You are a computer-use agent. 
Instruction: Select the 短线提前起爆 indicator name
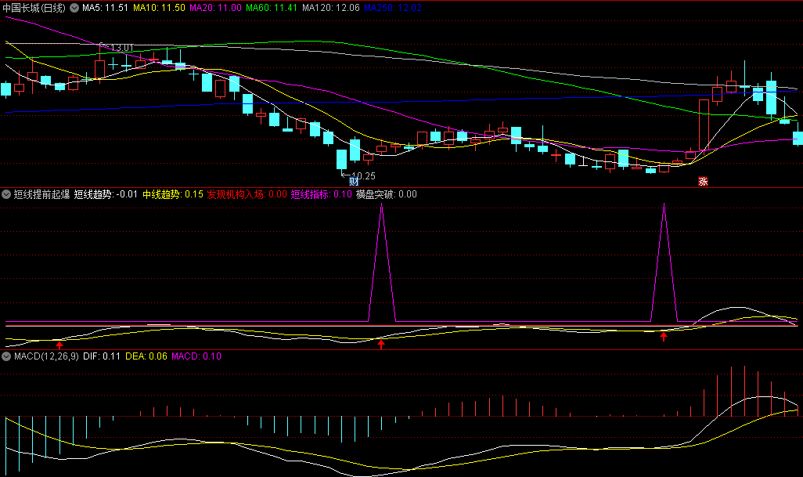[42, 194]
